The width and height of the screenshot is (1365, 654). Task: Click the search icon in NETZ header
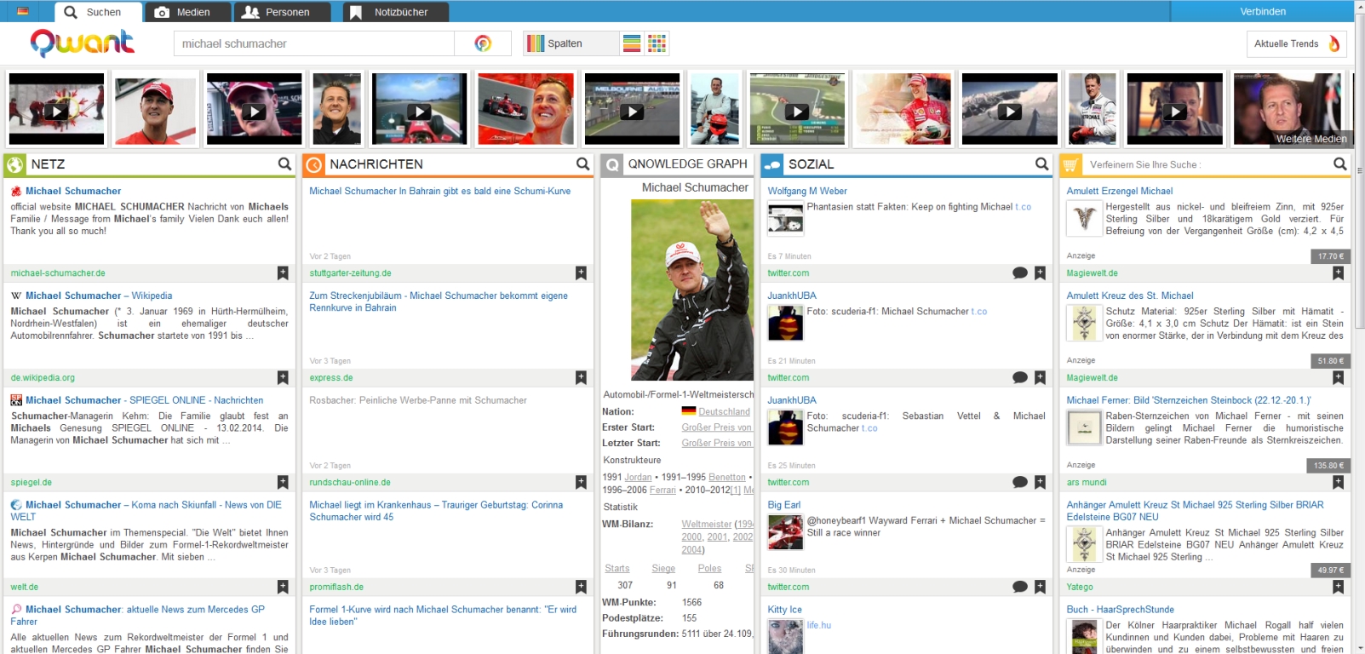tap(284, 163)
